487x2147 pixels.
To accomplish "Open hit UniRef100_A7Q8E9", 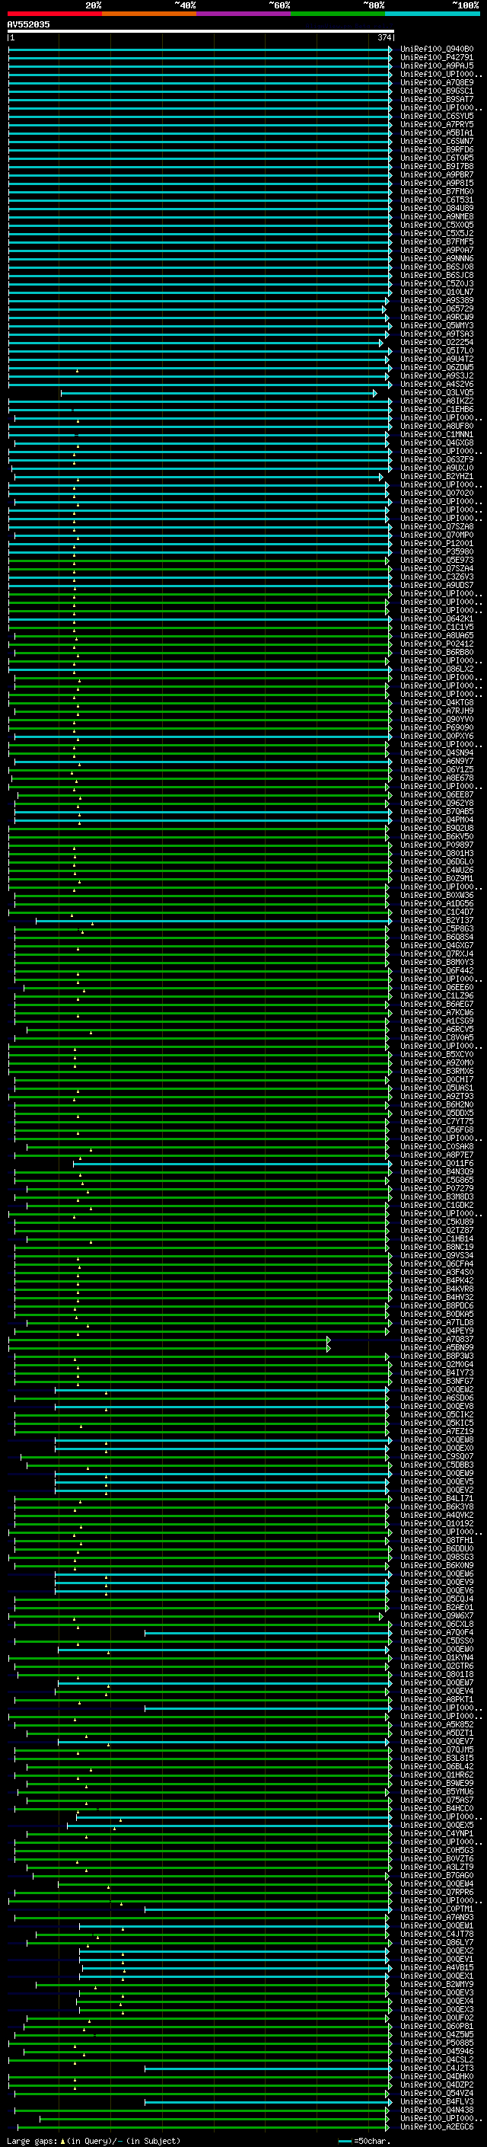I will click(437, 82).
